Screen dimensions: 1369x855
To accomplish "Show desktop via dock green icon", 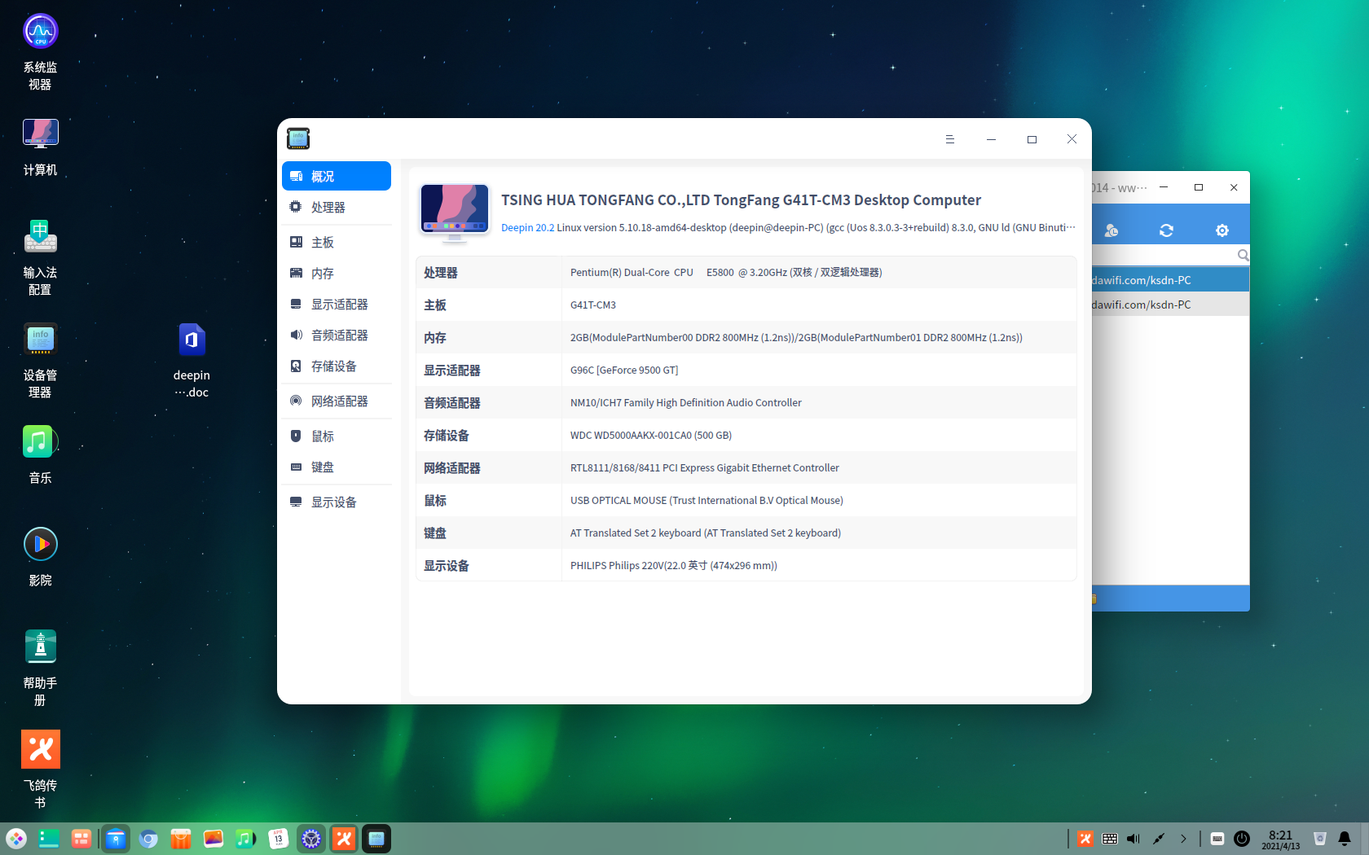I will pyautogui.click(x=49, y=838).
